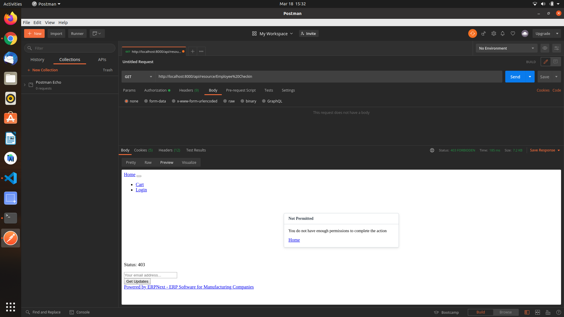Open Save button dropdown arrow
This screenshot has width=564, height=317.
(x=556, y=77)
